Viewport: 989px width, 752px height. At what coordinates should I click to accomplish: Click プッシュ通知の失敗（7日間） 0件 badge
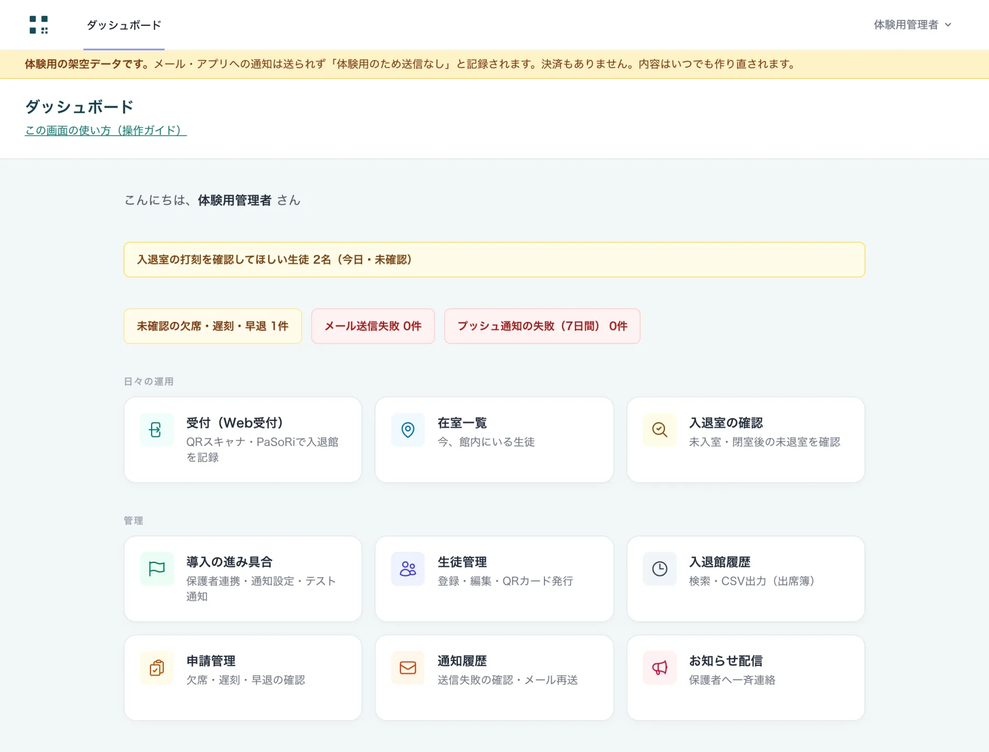coord(542,326)
